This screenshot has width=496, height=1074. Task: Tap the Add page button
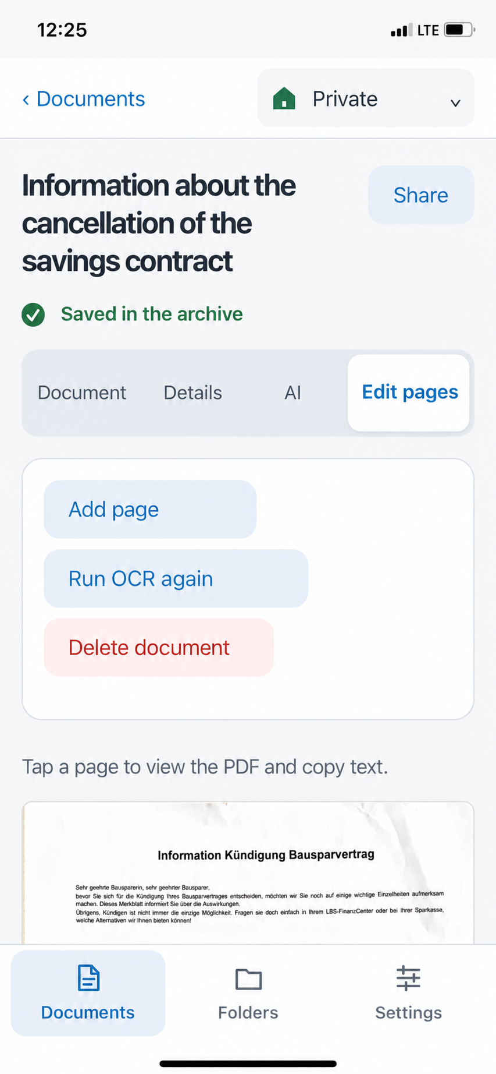(150, 510)
